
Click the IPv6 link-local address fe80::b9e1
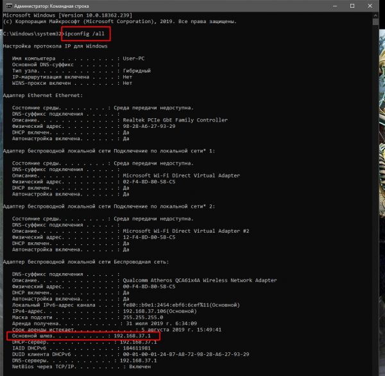tap(181, 305)
